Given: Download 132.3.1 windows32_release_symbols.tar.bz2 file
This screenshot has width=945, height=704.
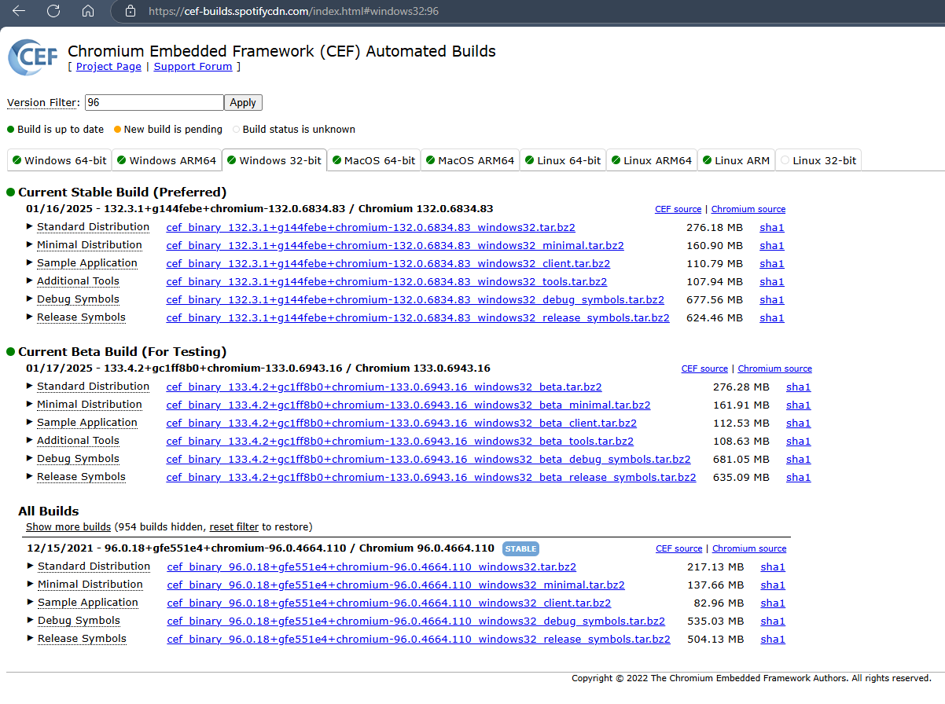Looking at the screenshot, I should tap(417, 318).
